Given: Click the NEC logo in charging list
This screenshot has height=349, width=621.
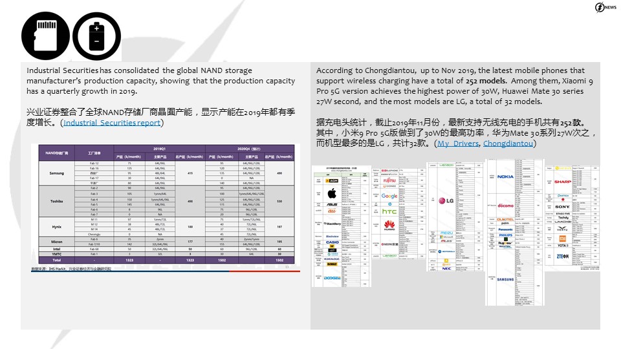Looking at the screenshot, I should (446, 268).
